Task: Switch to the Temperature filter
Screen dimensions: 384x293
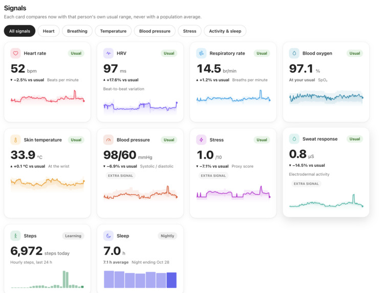Action: coord(113,31)
